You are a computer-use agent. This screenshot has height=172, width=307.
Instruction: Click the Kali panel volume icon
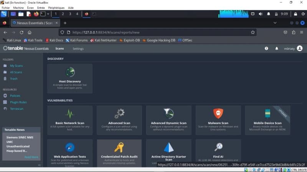click(x=261, y=14)
